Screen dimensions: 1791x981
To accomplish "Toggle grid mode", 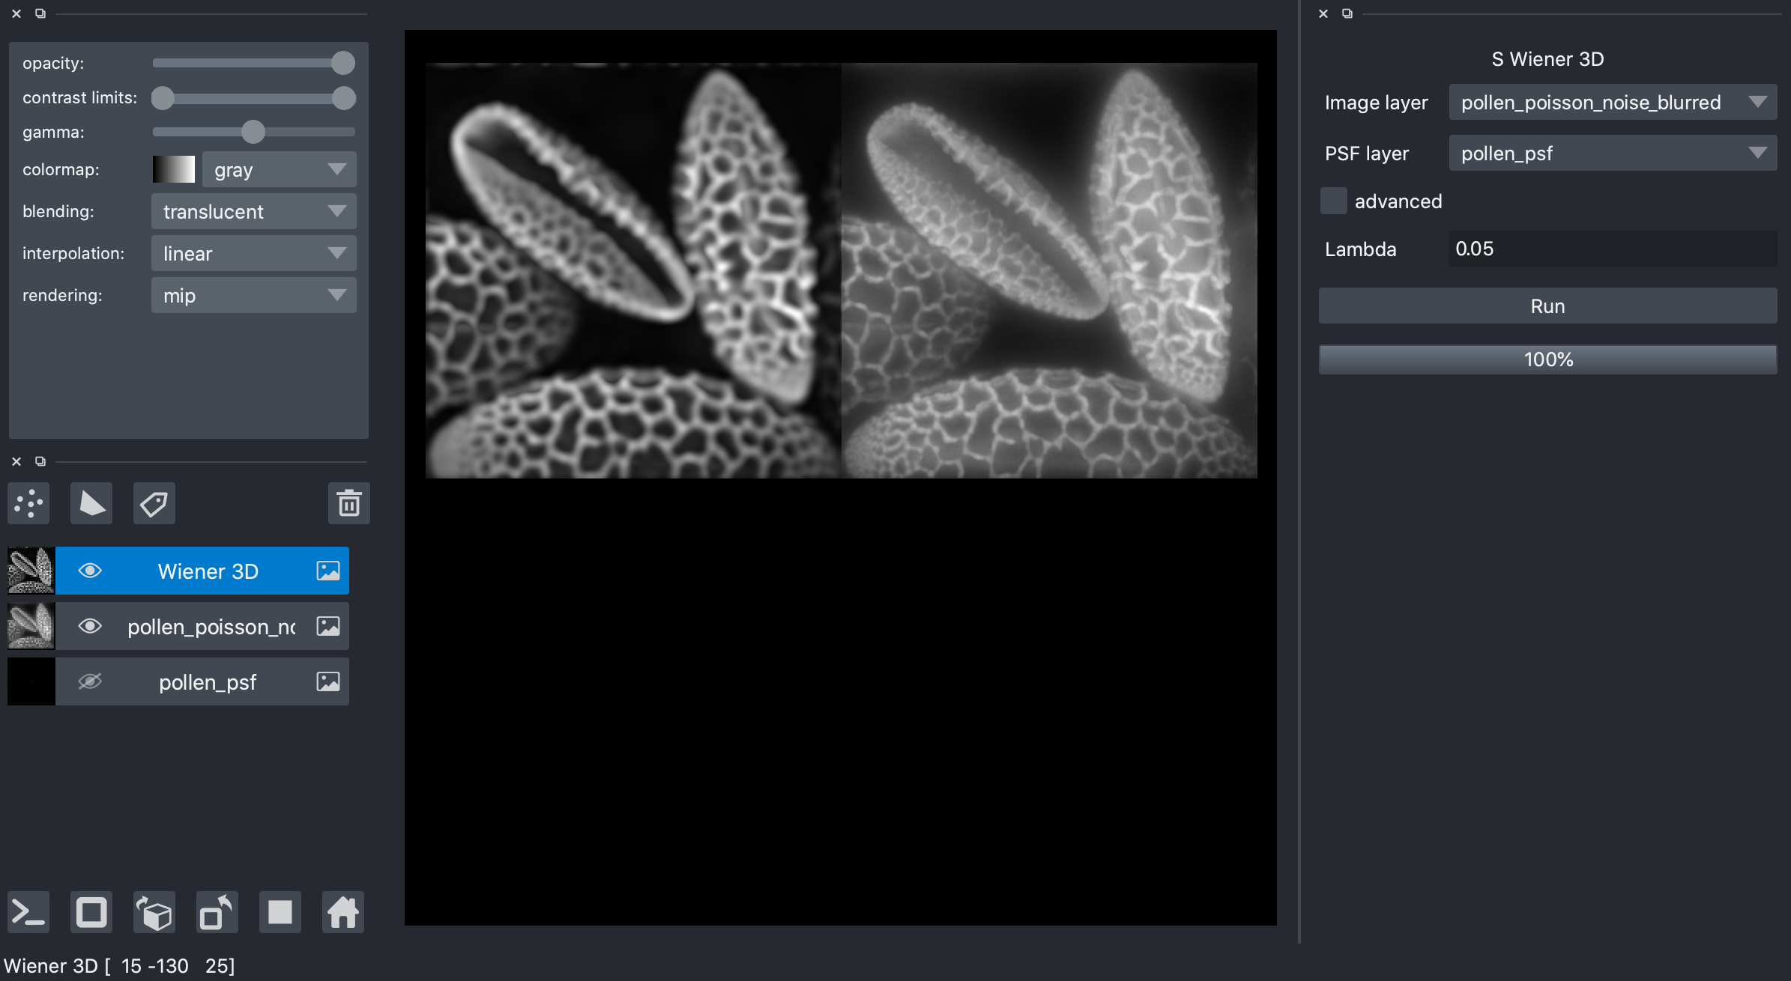I will 280,912.
